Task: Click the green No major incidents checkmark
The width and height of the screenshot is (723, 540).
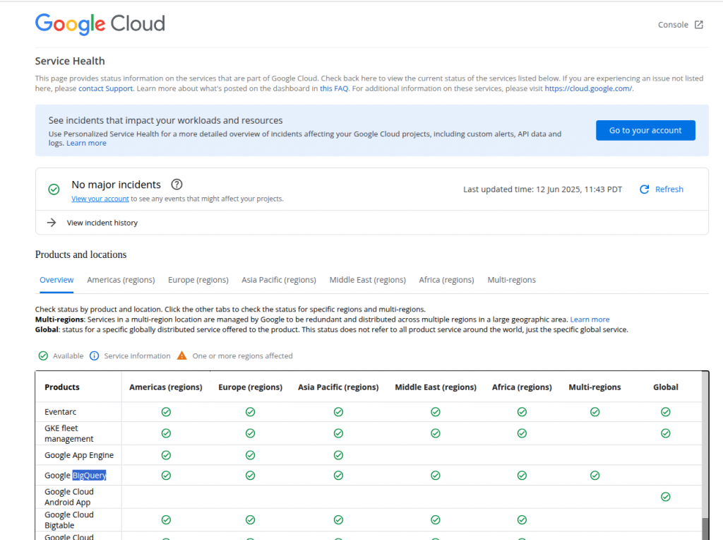Action: (54, 189)
